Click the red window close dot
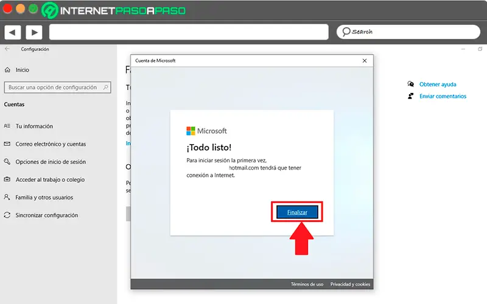This screenshot has width=487, height=304. (7, 9)
